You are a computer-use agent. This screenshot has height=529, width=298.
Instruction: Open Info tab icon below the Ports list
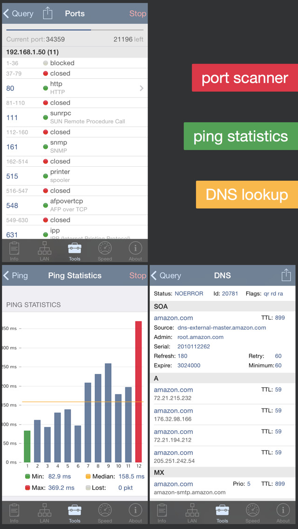point(14,251)
